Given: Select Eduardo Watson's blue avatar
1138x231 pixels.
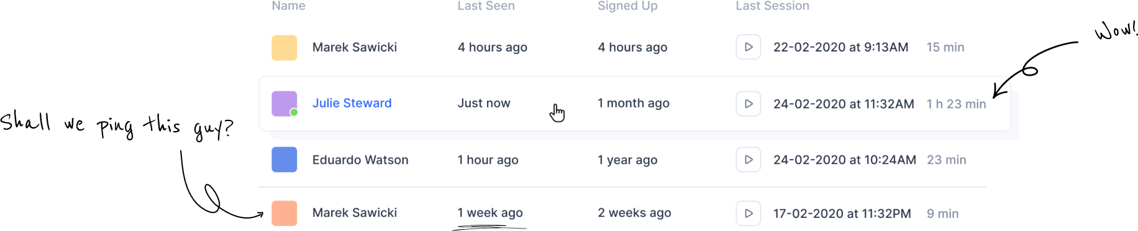Looking at the screenshot, I should [284, 160].
